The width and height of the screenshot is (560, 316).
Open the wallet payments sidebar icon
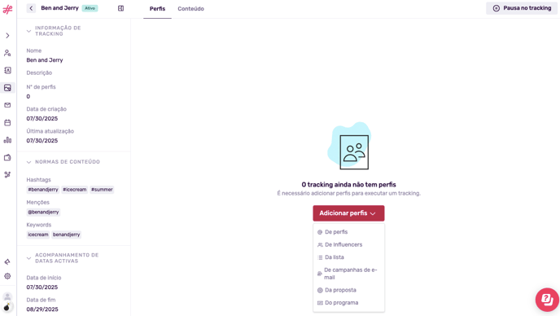pyautogui.click(x=7, y=157)
